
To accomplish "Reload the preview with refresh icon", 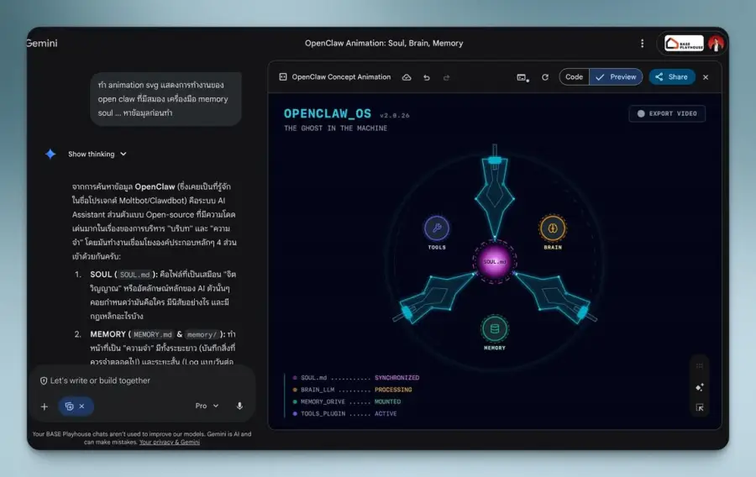I will point(545,77).
